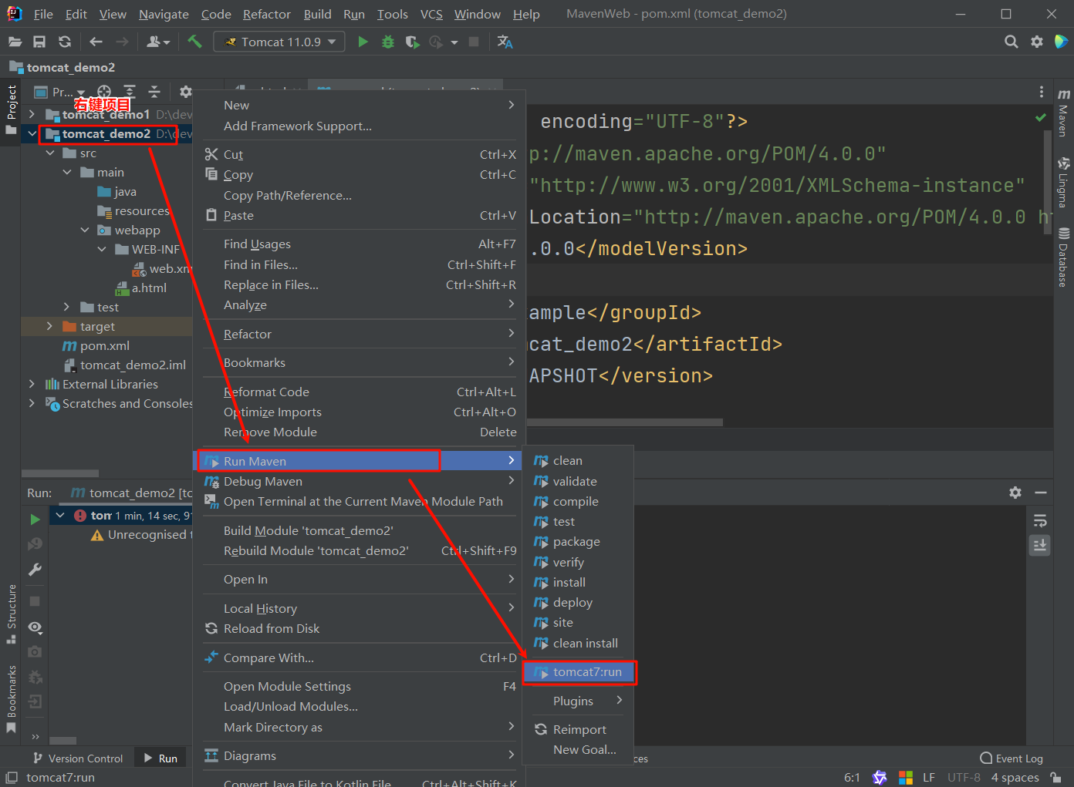The image size is (1074, 787).
Task: Toggle Project tool window stripe button
Action: tap(11, 109)
